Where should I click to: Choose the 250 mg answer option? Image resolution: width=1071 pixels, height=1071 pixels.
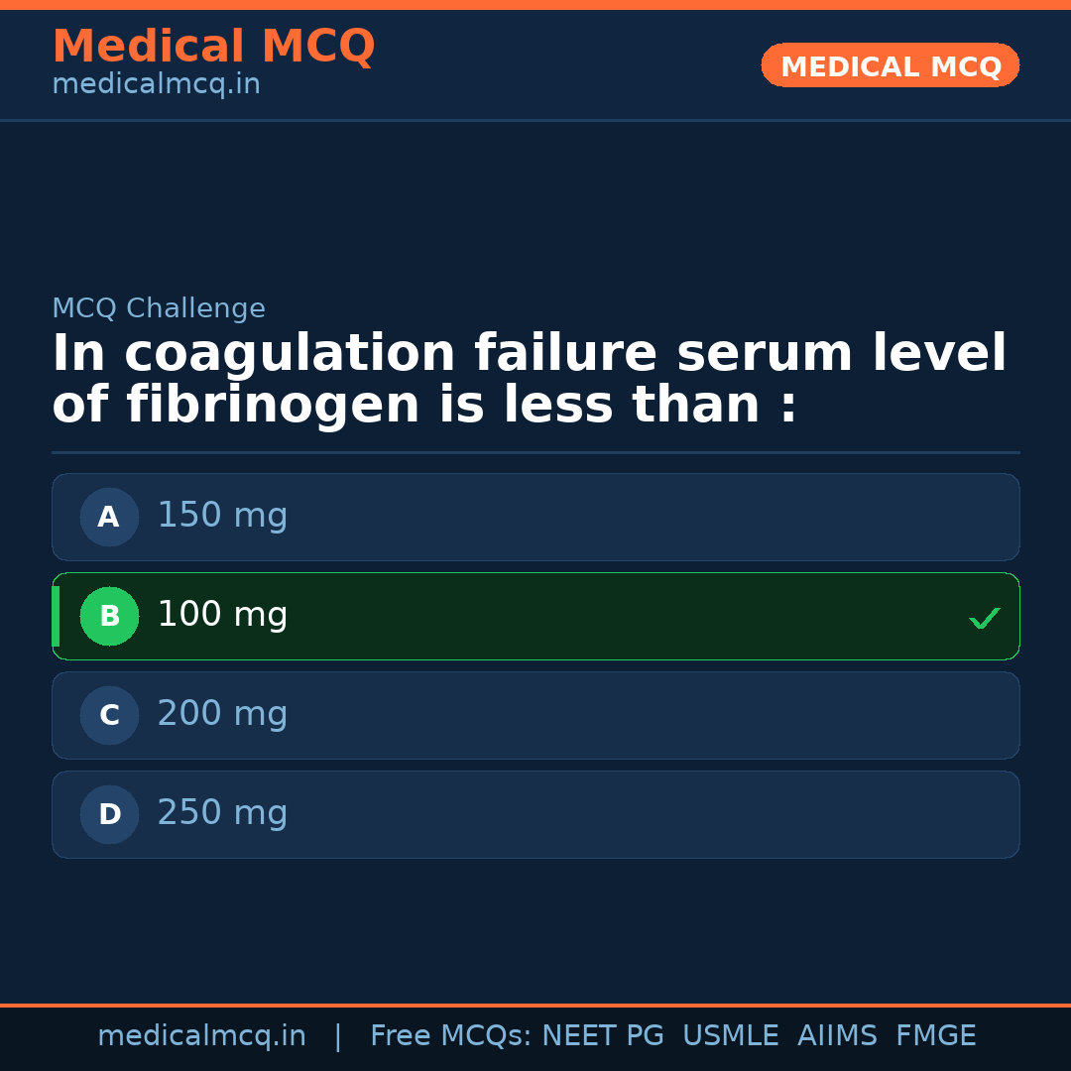(535, 814)
